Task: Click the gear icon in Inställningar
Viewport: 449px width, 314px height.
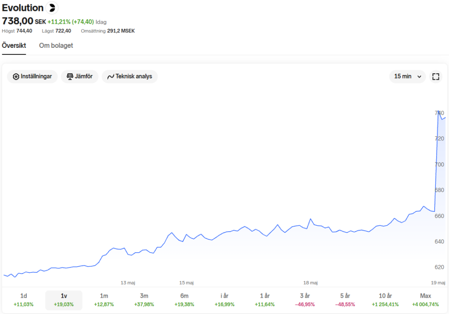Action: click(x=16, y=76)
